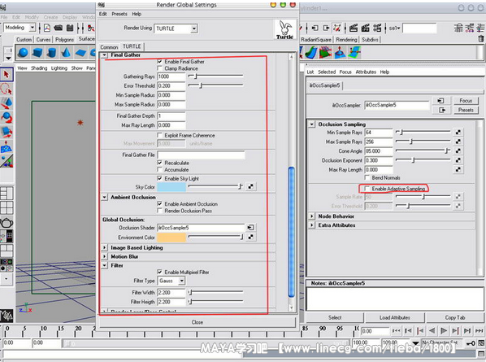This screenshot has height=362, width=486.
Task: Collapse the Ambient Occlusion section
Action: tap(105, 198)
